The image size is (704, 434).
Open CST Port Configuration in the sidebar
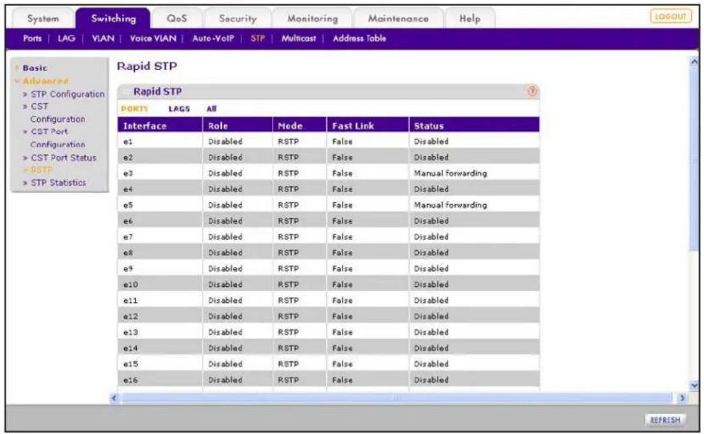[57, 138]
